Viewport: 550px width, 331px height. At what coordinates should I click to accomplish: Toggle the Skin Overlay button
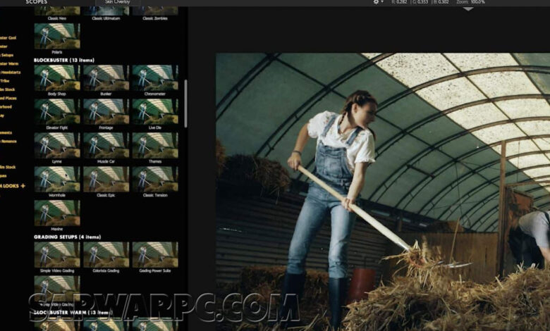(118, 2)
